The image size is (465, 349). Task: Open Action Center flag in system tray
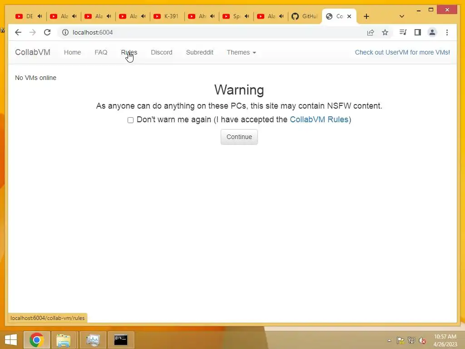tap(401, 340)
